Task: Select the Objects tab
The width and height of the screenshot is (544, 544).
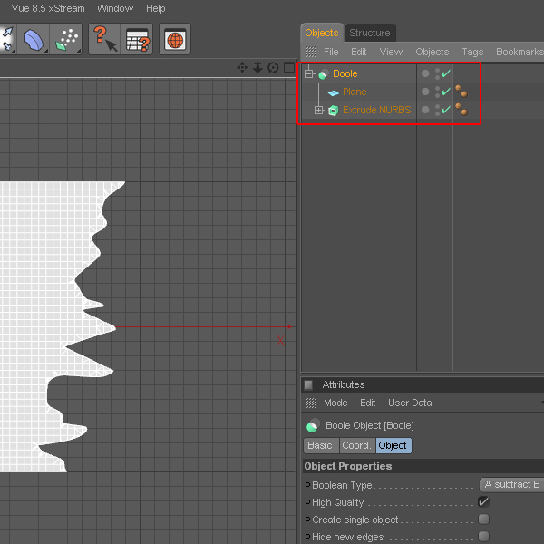Action: click(x=322, y=33)
